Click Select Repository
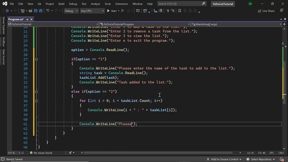This screenshot has width=288, height=162. [261, 159]
